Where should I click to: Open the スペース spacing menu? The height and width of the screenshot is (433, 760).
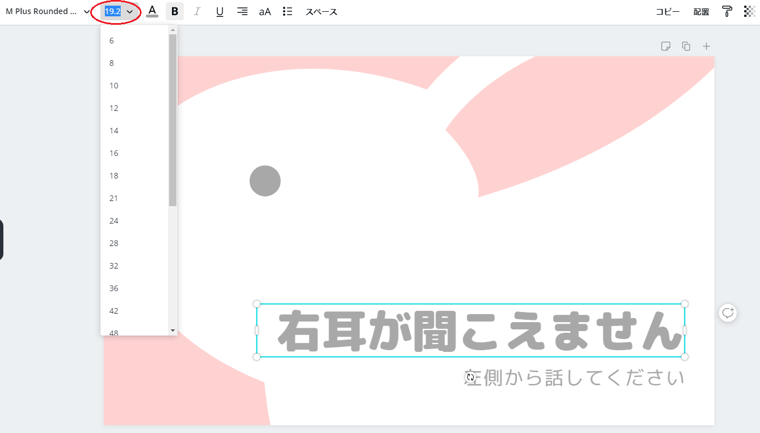pyautogui.click(x=321, y=11)
